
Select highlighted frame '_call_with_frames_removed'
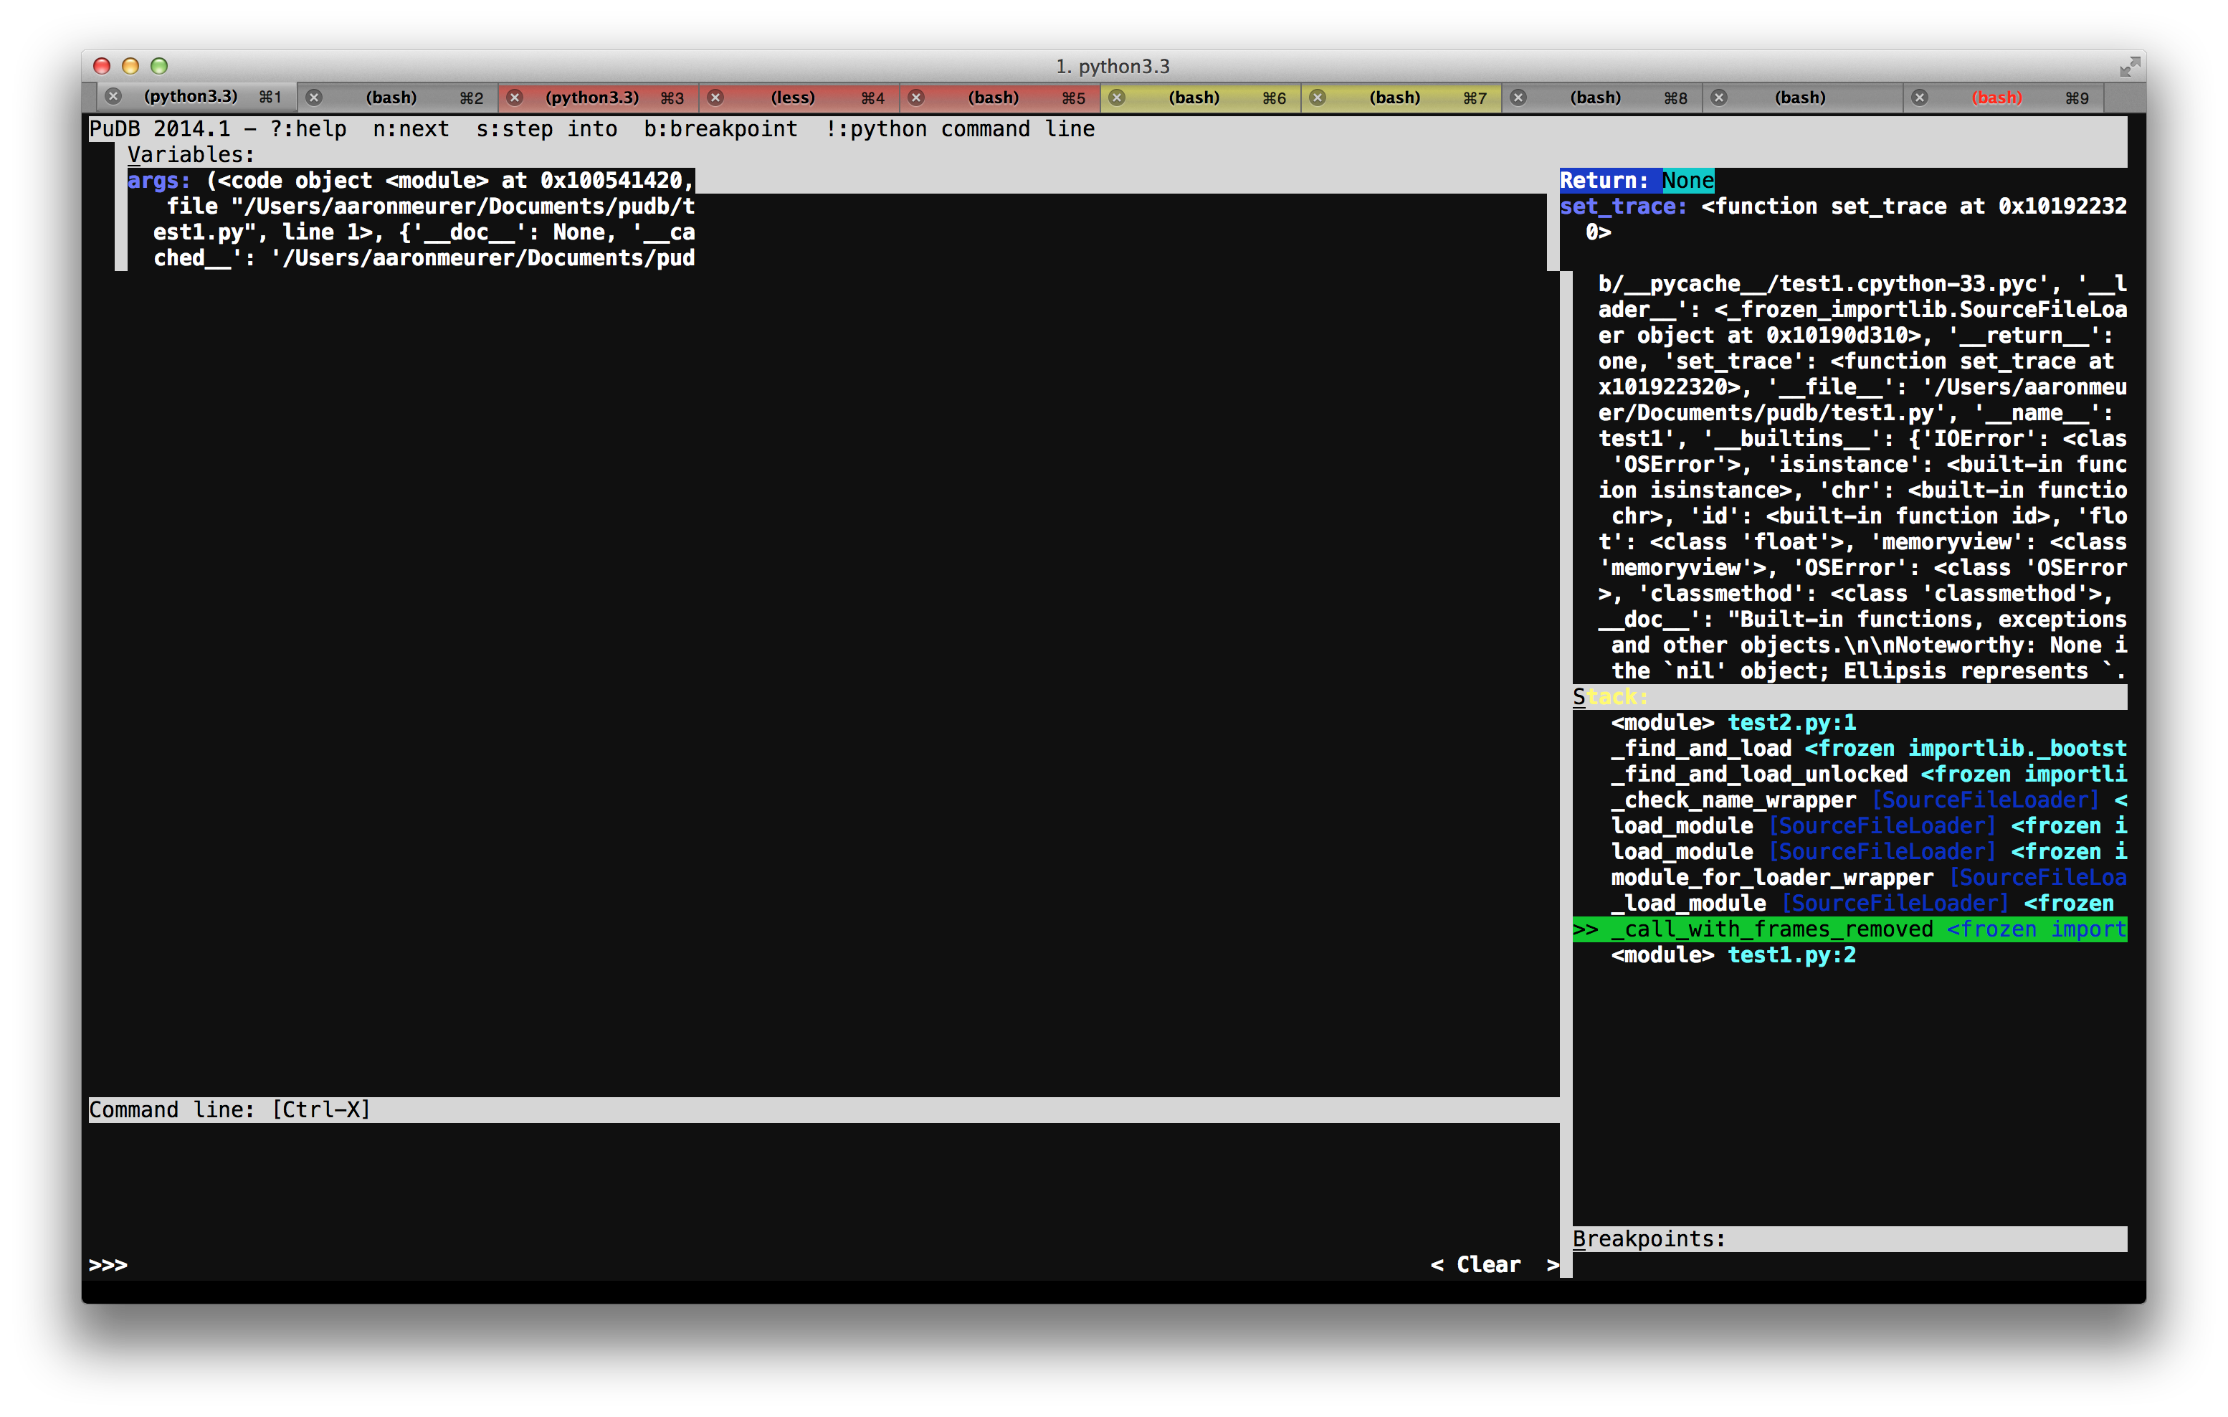pos(1849,929)
